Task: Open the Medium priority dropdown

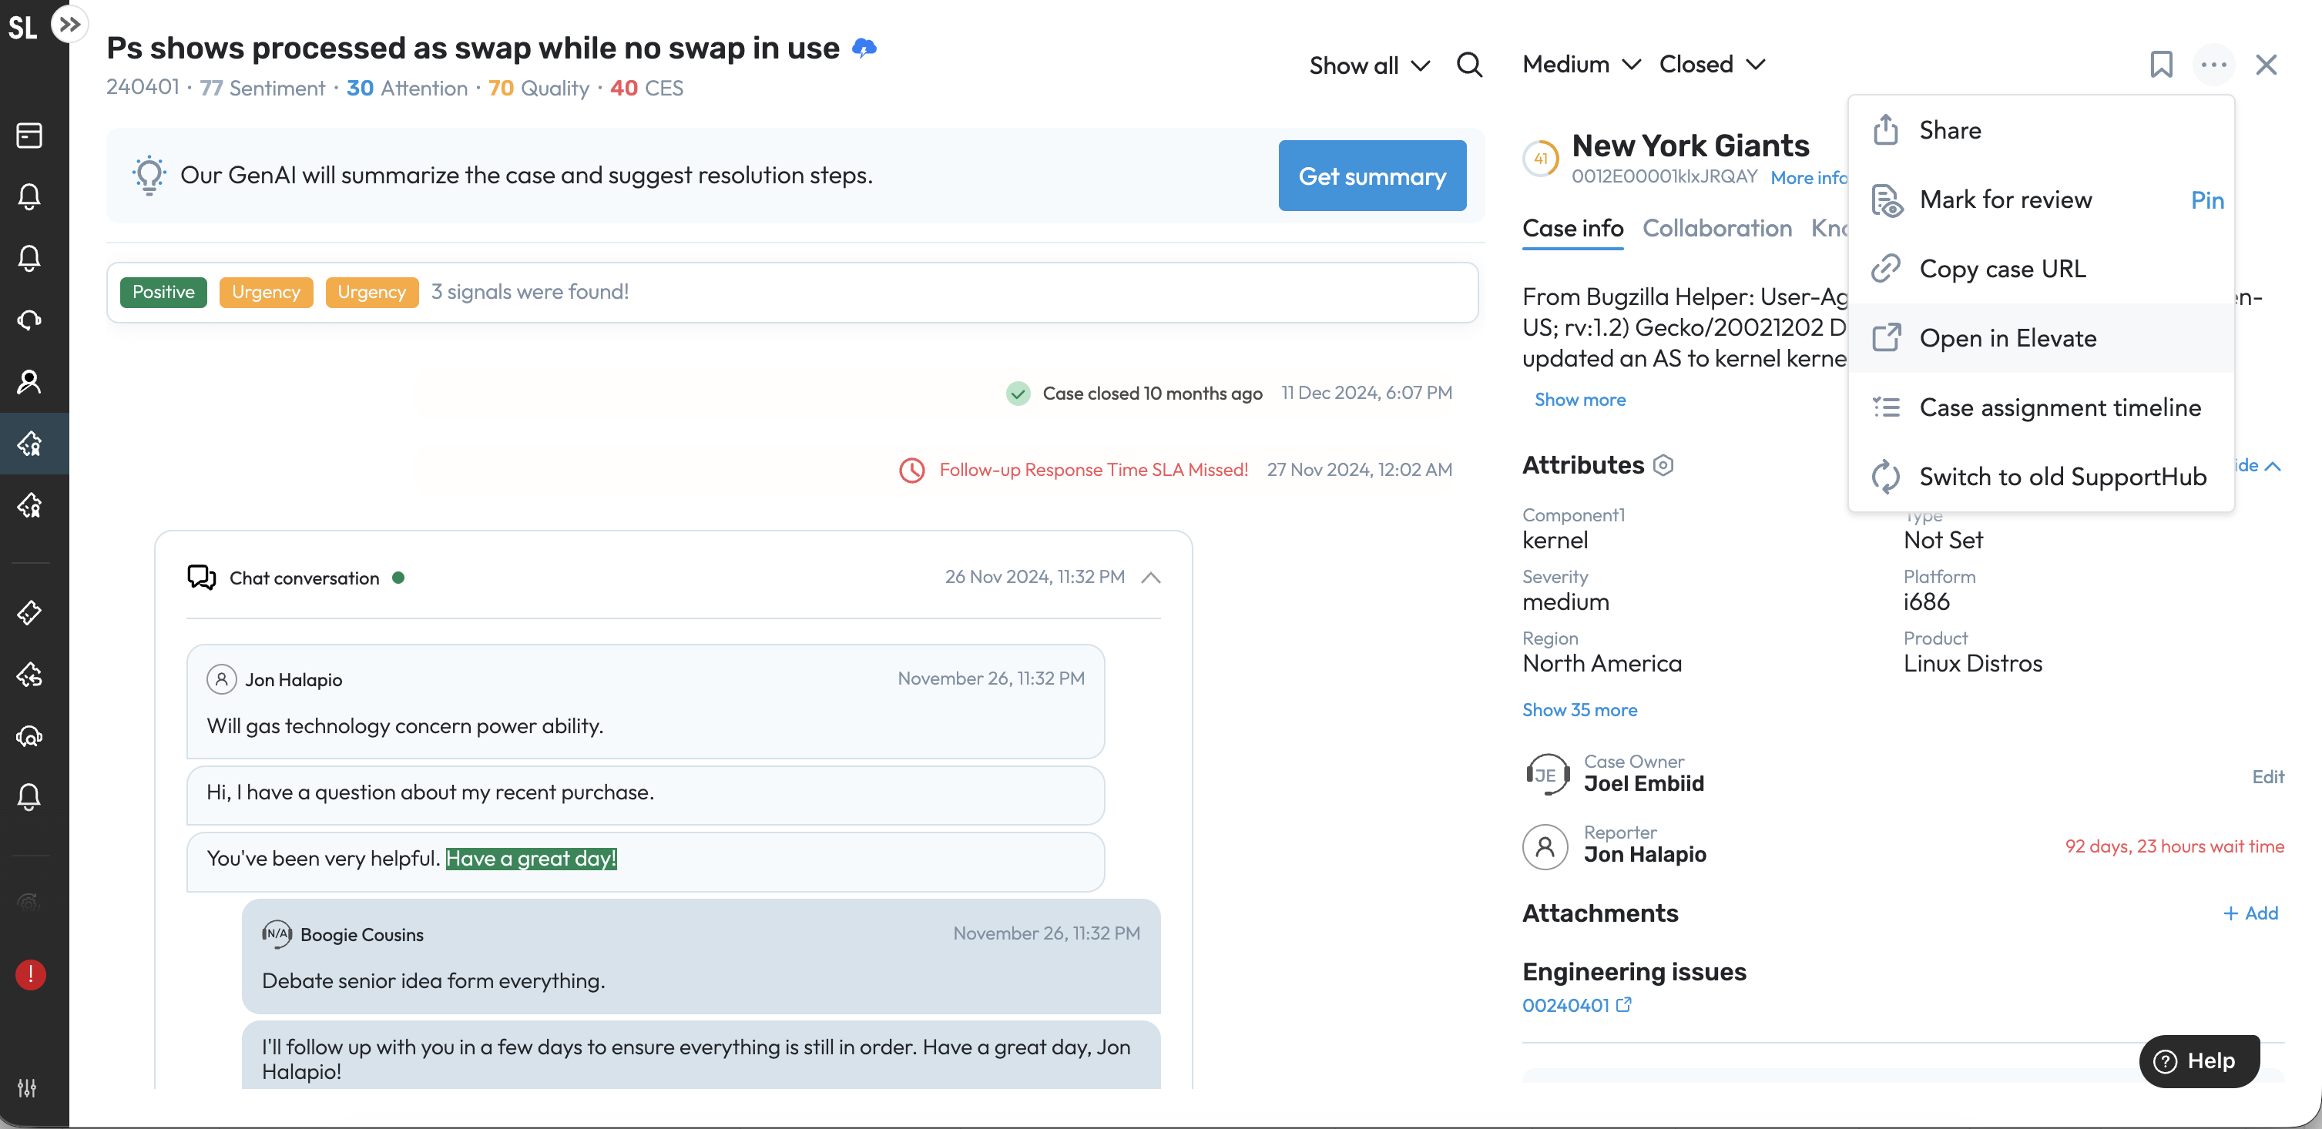Action: [x=1580, y=65]
